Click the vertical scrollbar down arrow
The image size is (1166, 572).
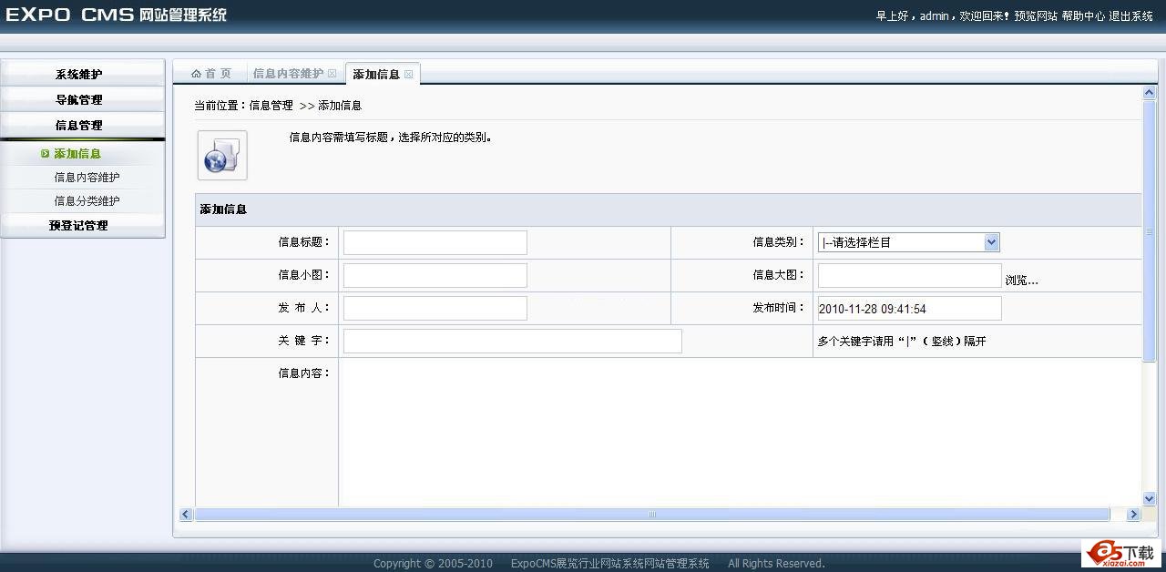(x=1149, y=498)
